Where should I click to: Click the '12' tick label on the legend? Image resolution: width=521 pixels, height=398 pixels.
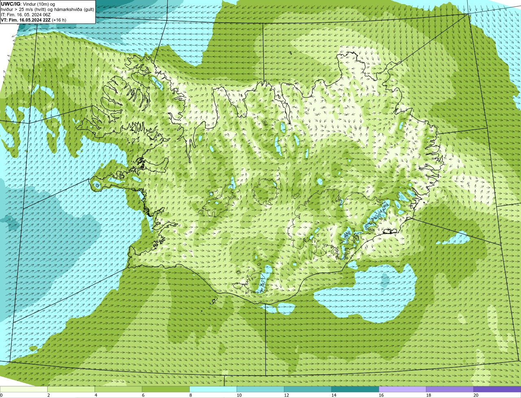[x=287, y=395]
